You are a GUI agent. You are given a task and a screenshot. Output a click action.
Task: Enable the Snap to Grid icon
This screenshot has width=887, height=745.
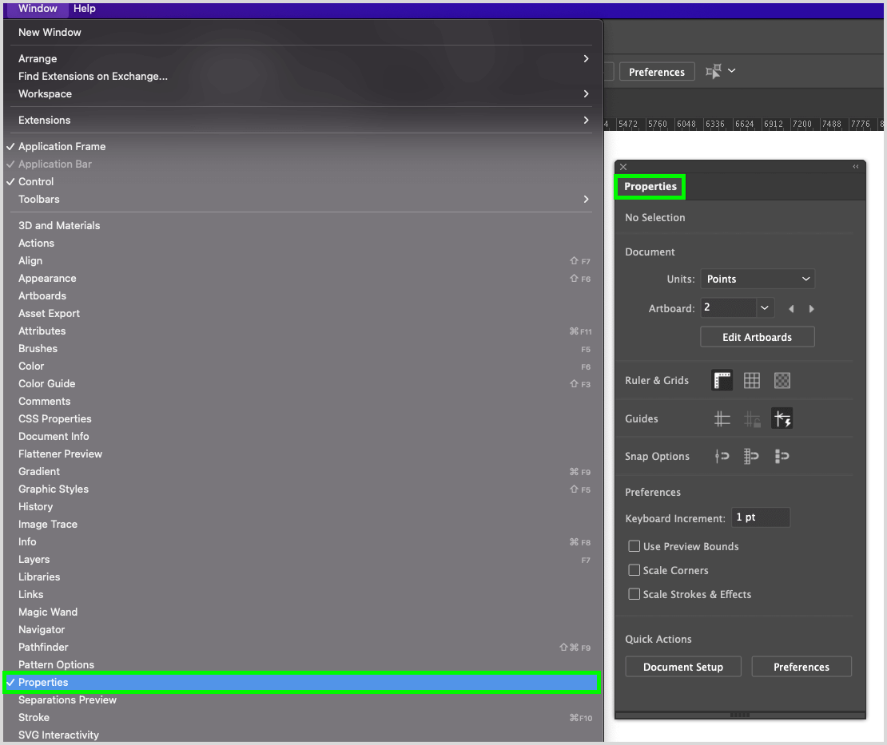click(x=752, y=456)
